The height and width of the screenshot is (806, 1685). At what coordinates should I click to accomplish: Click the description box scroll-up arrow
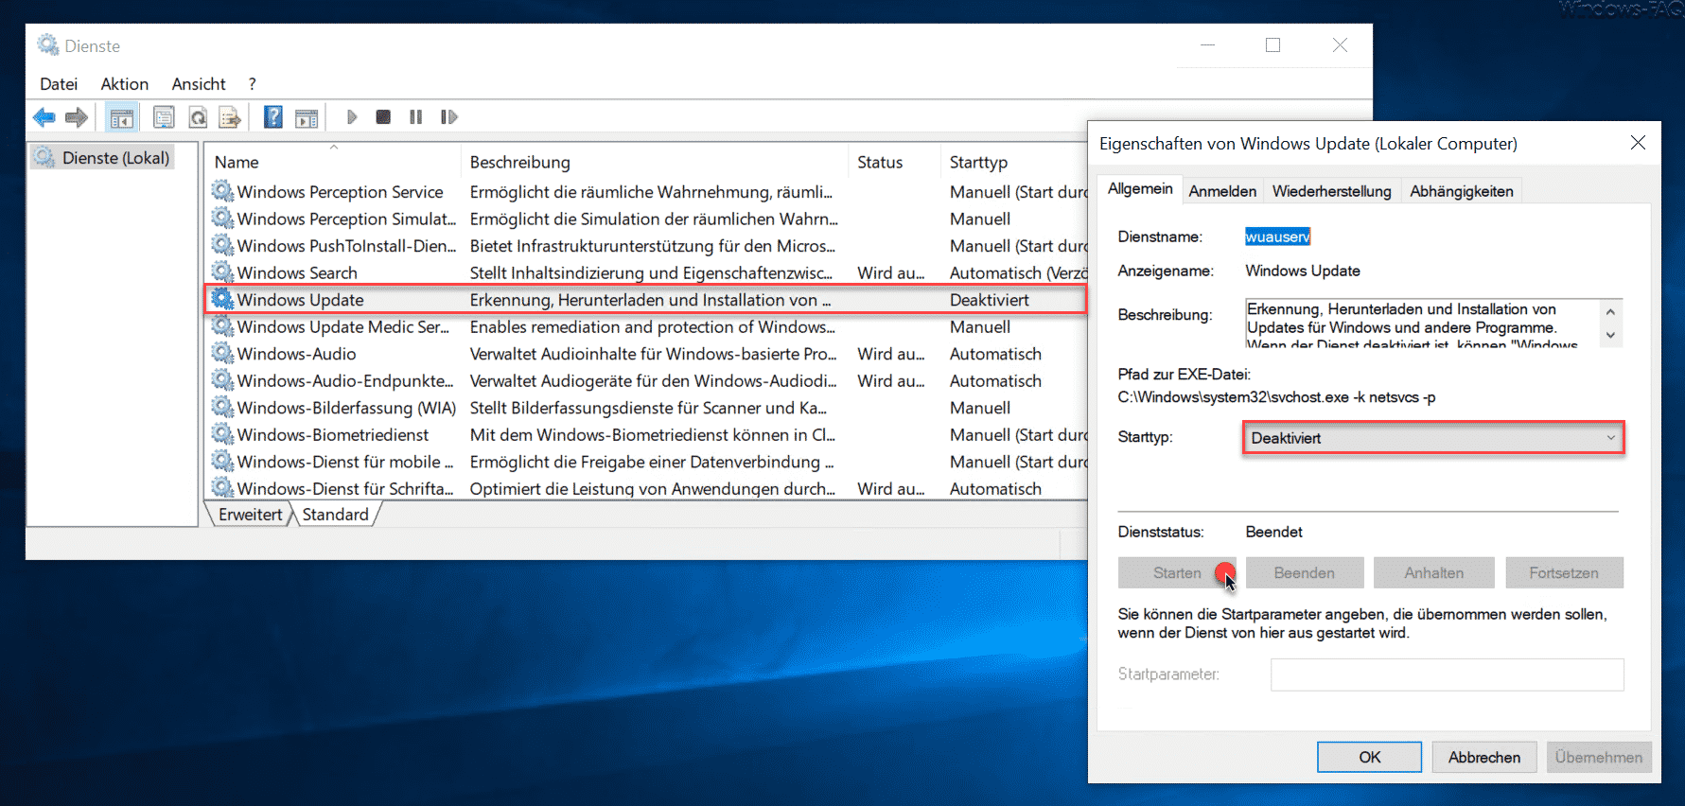tap(1610, 311)
